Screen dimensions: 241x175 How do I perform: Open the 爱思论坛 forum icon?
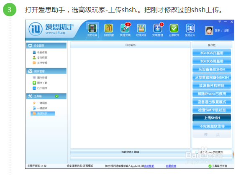pos(190,30)
